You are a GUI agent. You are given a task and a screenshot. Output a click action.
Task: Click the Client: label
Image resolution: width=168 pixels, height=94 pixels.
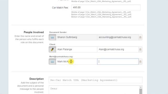52,44
